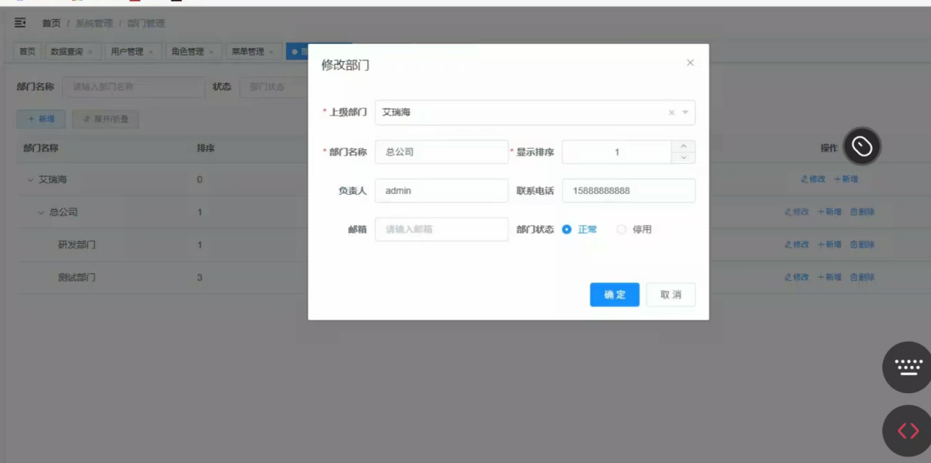Switch to the 菜单管理 tab

point(253,51)
